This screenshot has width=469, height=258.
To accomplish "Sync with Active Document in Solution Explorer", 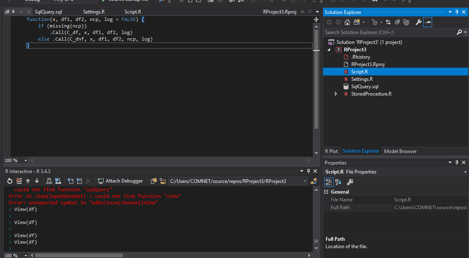I will click(388, 22).
